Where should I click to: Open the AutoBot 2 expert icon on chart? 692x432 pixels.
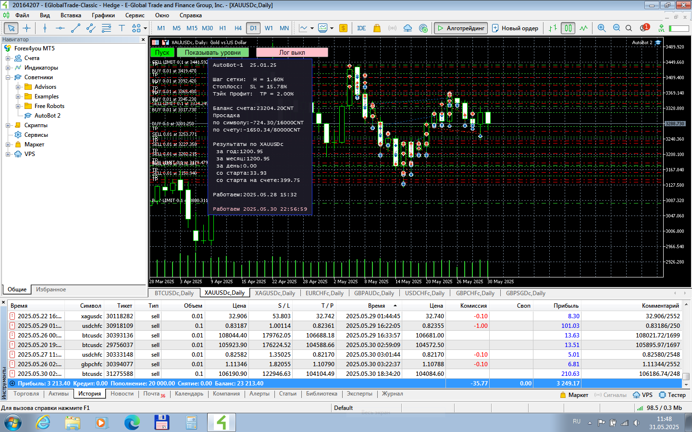pyautogui.click(x=658, y=42)
